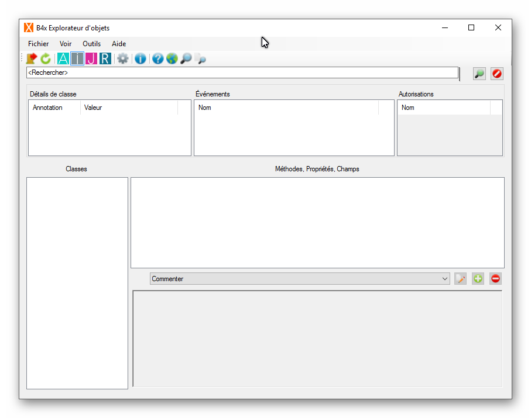This screenshot has width=531, height=418.
Task: Select the B4i platform 'i' icon
Action: tap(77, 58)
